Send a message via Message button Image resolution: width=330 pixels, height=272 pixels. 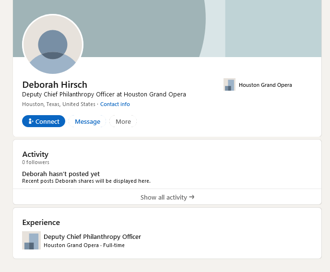pyautogui.click(x=87, y=121)
